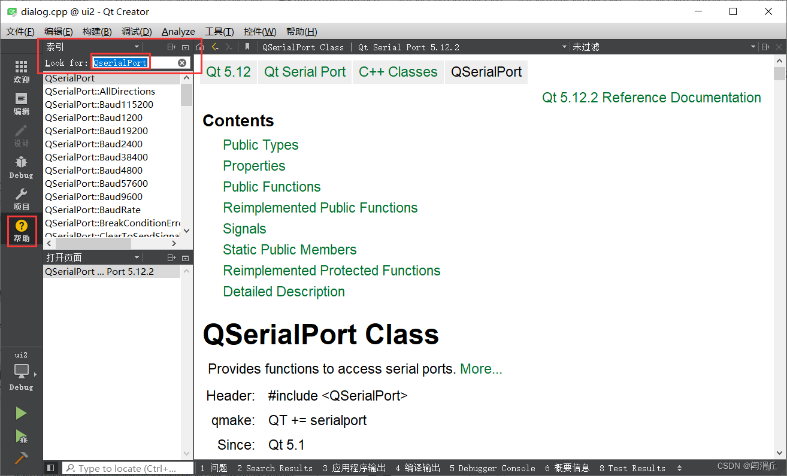Clear the Look for search field
This screenshot has height=476, width=787.
tap(182, 63)
